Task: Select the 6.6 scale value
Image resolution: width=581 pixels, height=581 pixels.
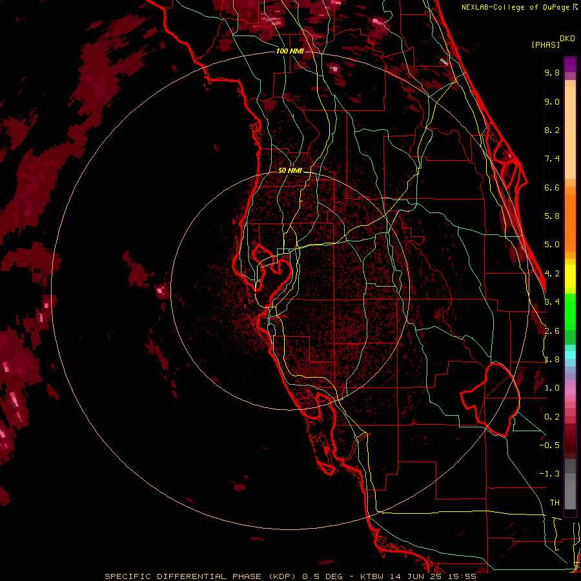Action: pos(552,187)
